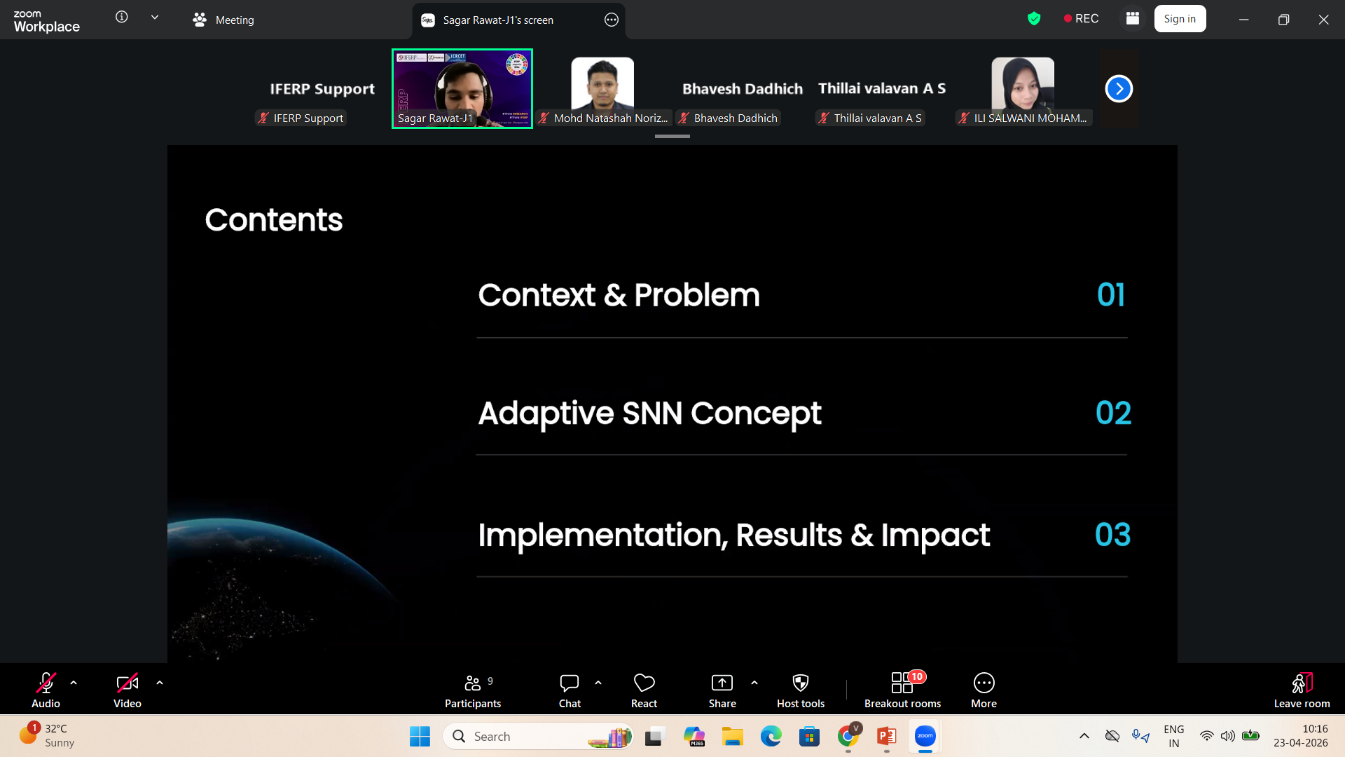Open Host tools shield
The width and height of the screenshot is (1345, 757).
tap(801, 690)
